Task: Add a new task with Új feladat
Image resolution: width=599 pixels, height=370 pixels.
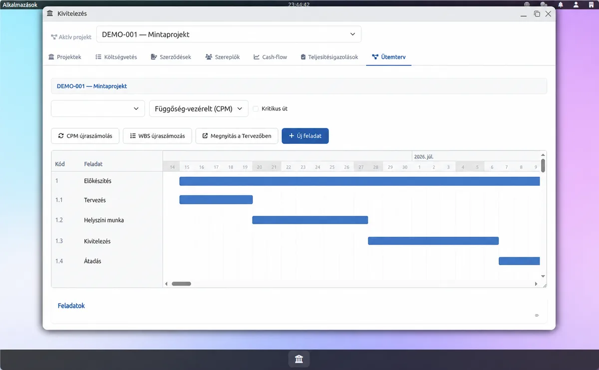Action: [305, 136]
